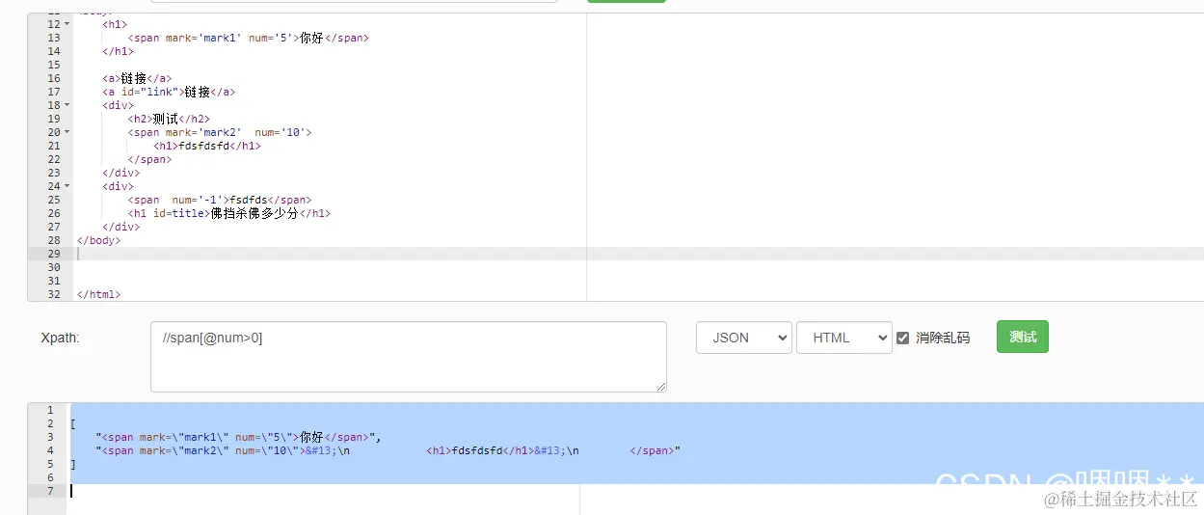Open the HTML type dropdown
The width and height of the screenshot is (1204, 515).
tap(844, 338)
